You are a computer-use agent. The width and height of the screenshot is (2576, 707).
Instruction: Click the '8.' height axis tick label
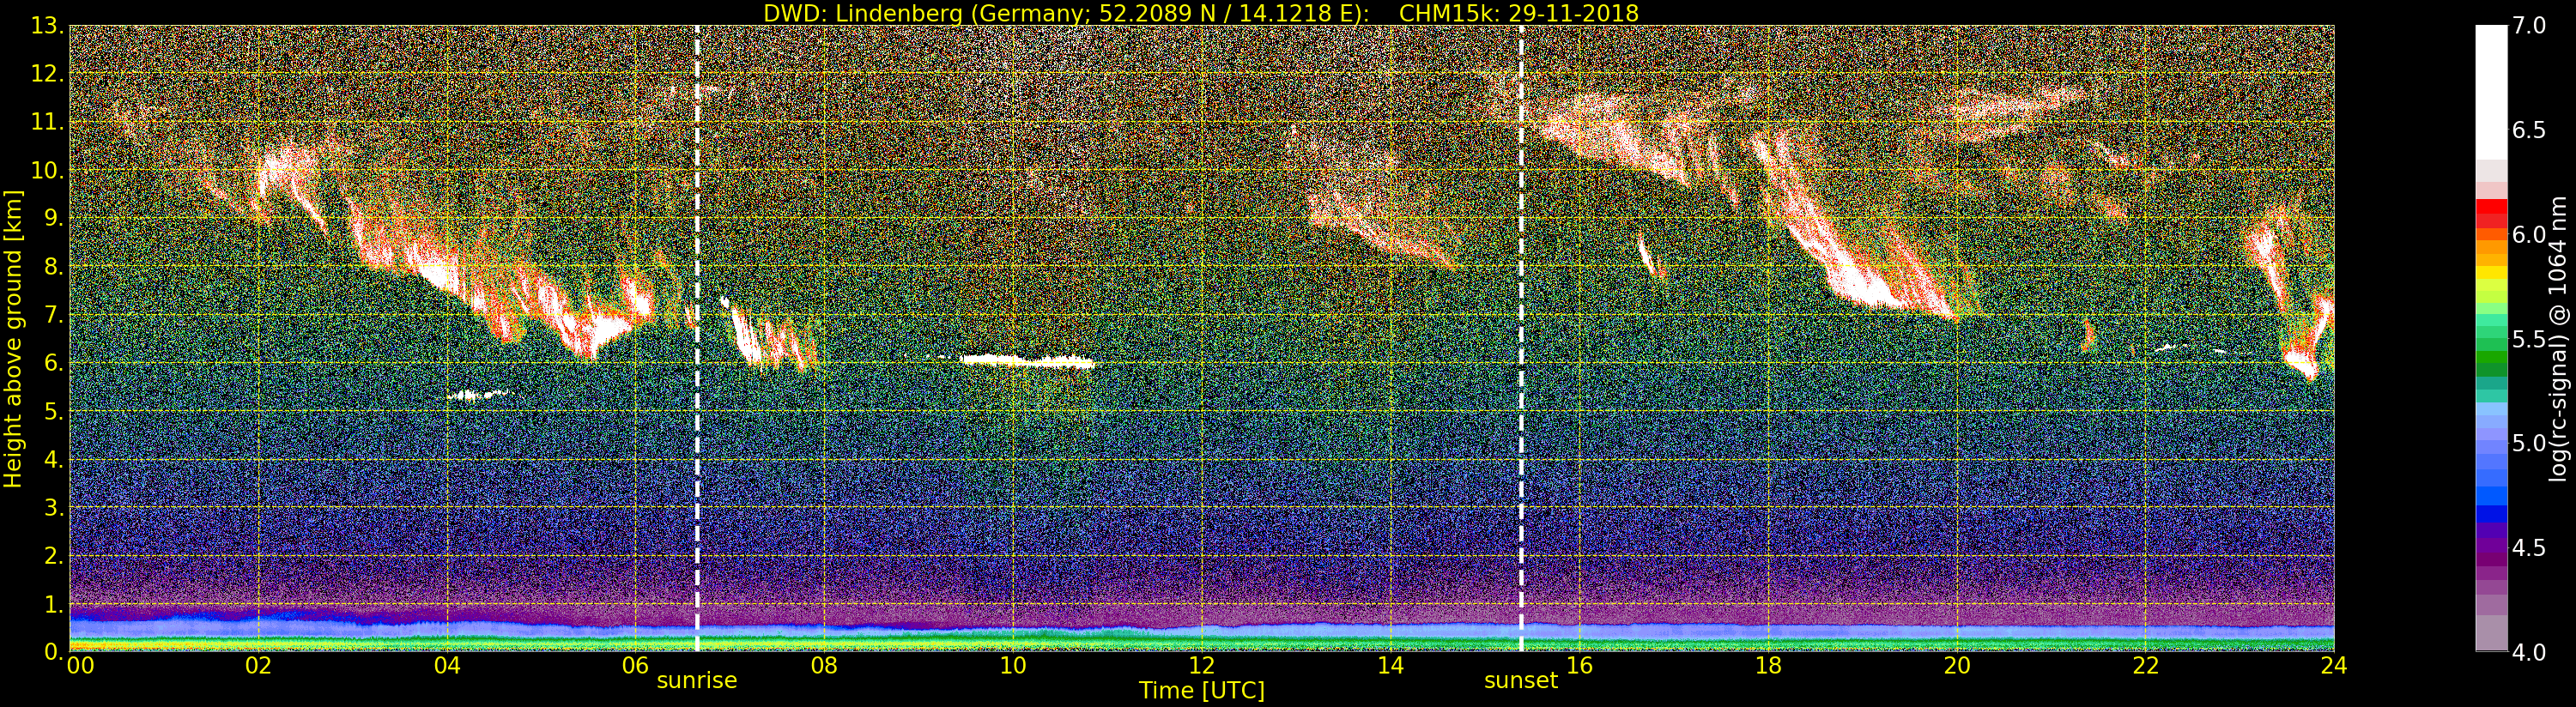(x=54, y=267)
